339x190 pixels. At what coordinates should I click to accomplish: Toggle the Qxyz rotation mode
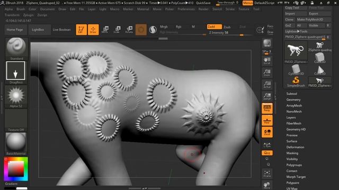(x=267, y=153)
